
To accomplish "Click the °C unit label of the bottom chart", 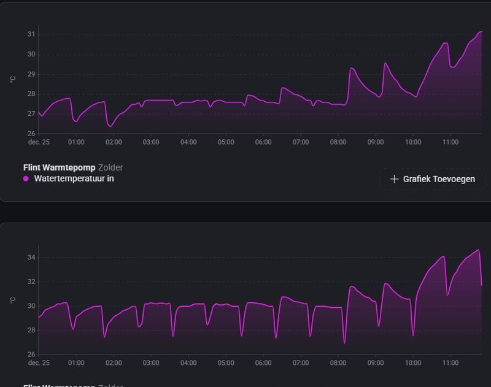I will point(13,300).
